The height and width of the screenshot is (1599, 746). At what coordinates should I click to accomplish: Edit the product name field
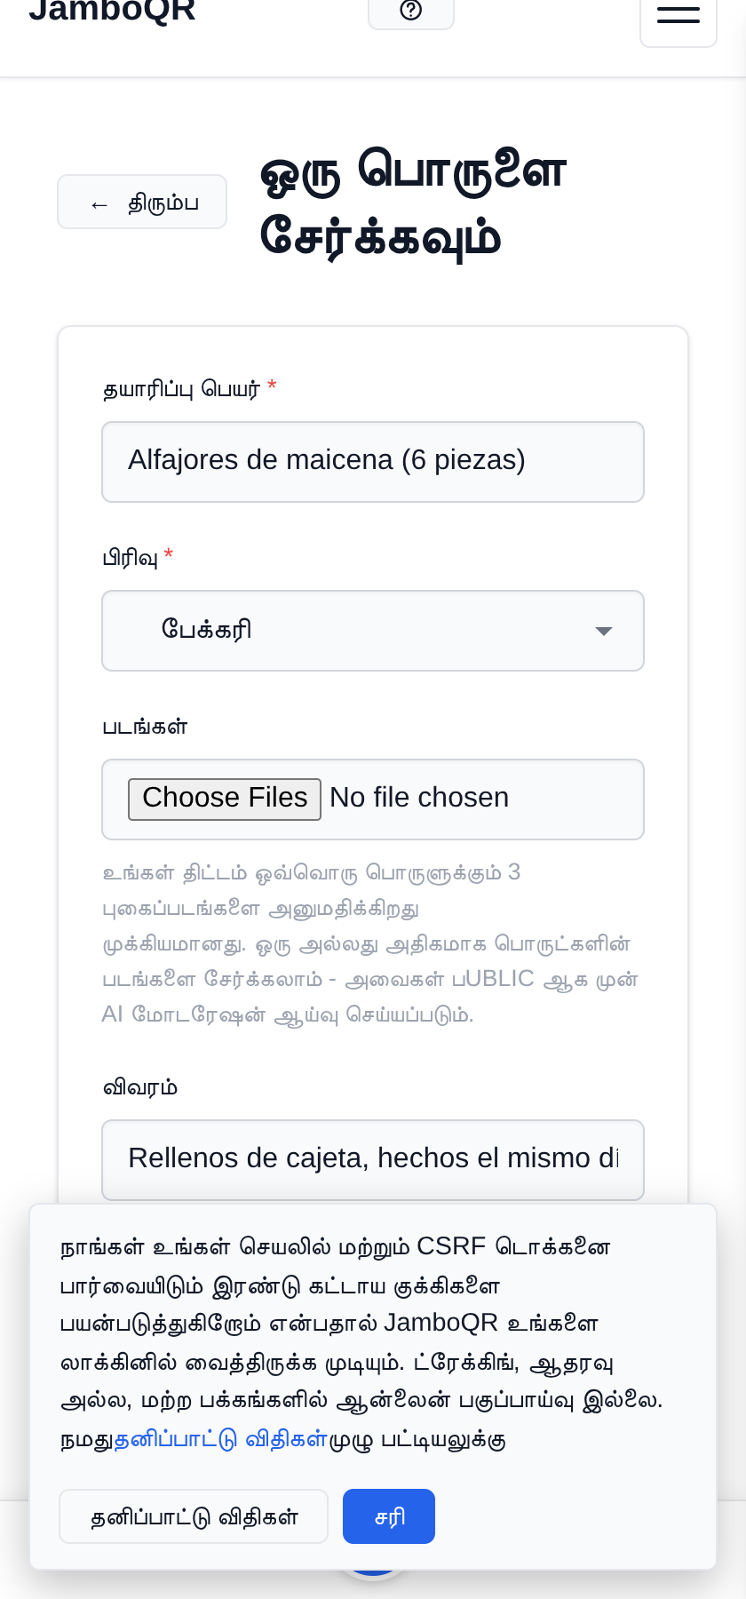(373, 462)
